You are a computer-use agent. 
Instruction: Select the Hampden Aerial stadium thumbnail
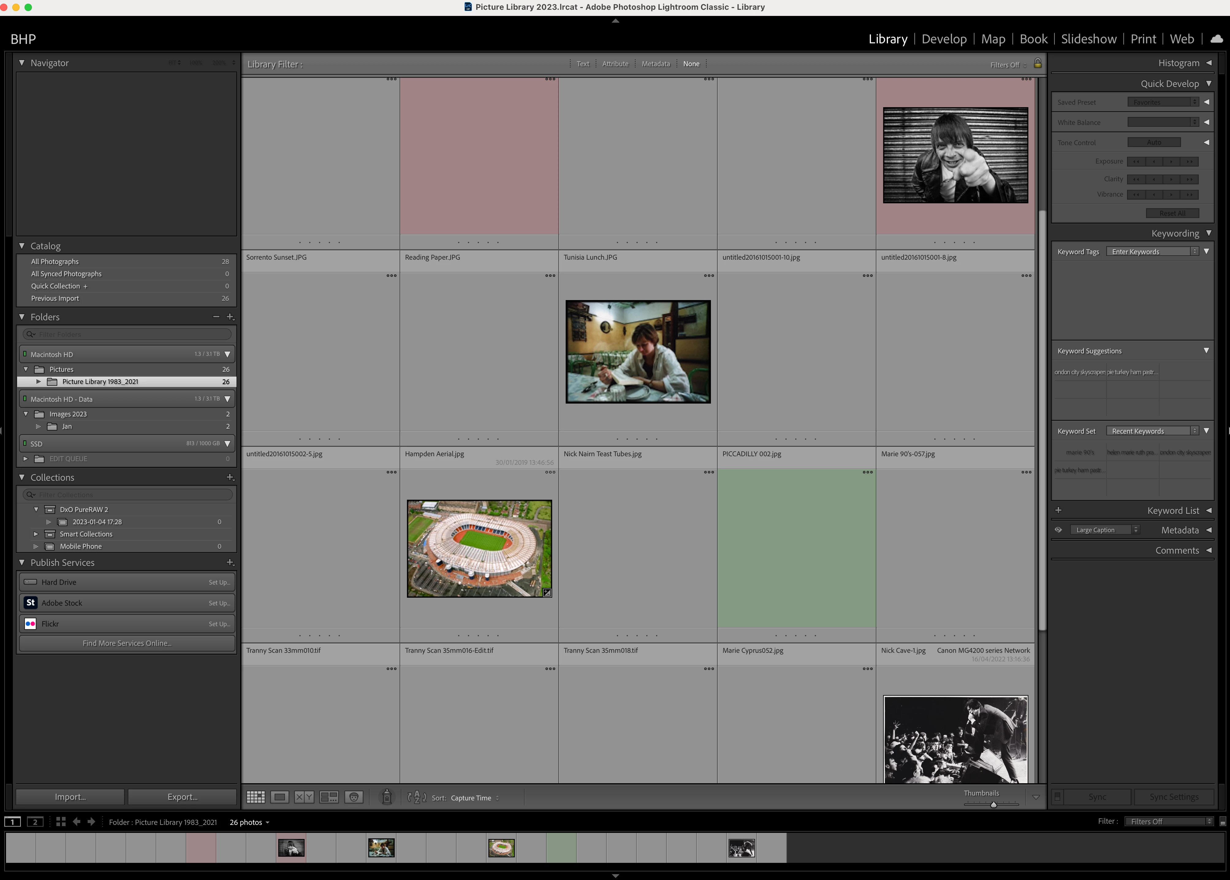point(479,548)
